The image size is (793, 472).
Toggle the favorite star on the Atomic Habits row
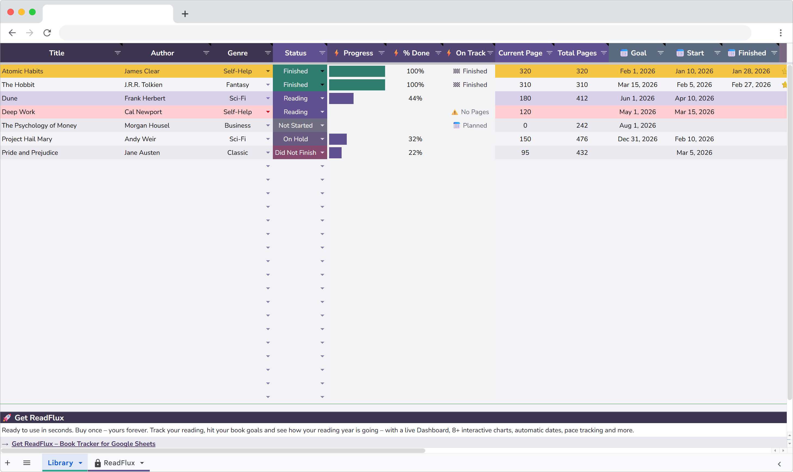pyautogui.click(x=785, y=71)
